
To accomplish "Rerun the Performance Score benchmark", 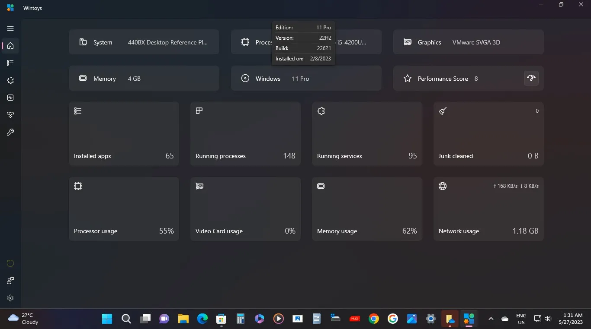I will (x=531, y=78).
